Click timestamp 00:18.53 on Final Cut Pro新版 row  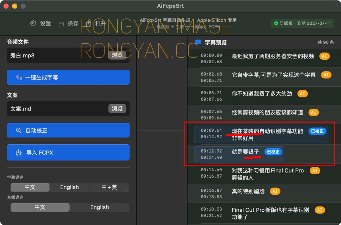click(211, 209)
